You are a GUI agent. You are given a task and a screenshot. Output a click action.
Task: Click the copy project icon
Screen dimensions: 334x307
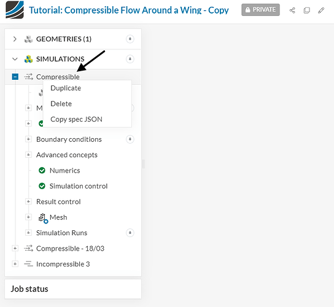pos(307,10)
